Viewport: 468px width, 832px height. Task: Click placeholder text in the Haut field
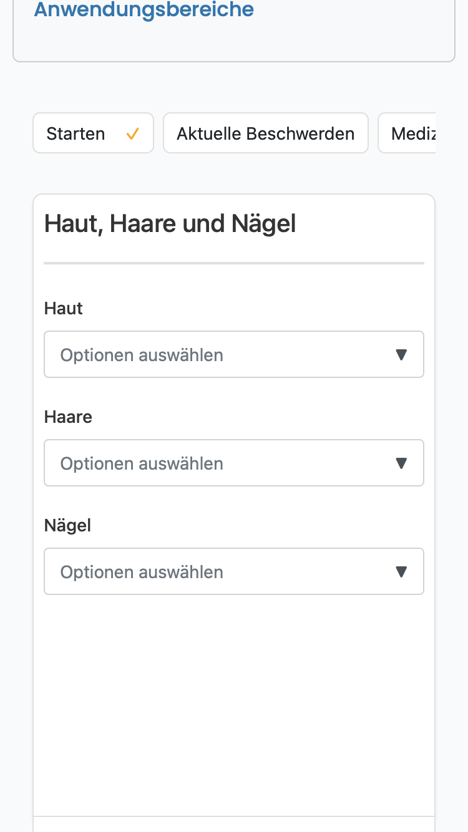142,355
